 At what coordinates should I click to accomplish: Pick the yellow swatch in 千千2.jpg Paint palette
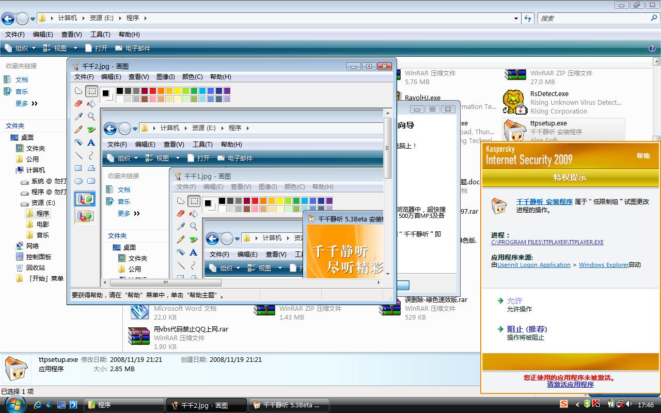point(178,91)
